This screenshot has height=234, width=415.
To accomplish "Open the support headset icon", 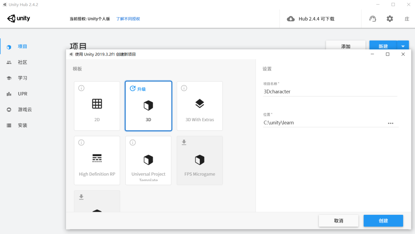I will [x=373, y=19].
